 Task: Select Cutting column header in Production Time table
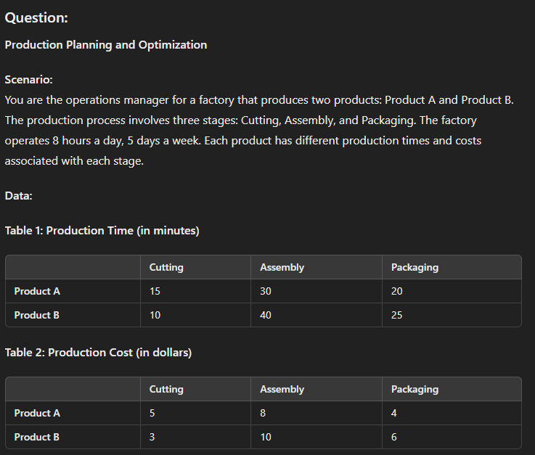click(166, 267)
